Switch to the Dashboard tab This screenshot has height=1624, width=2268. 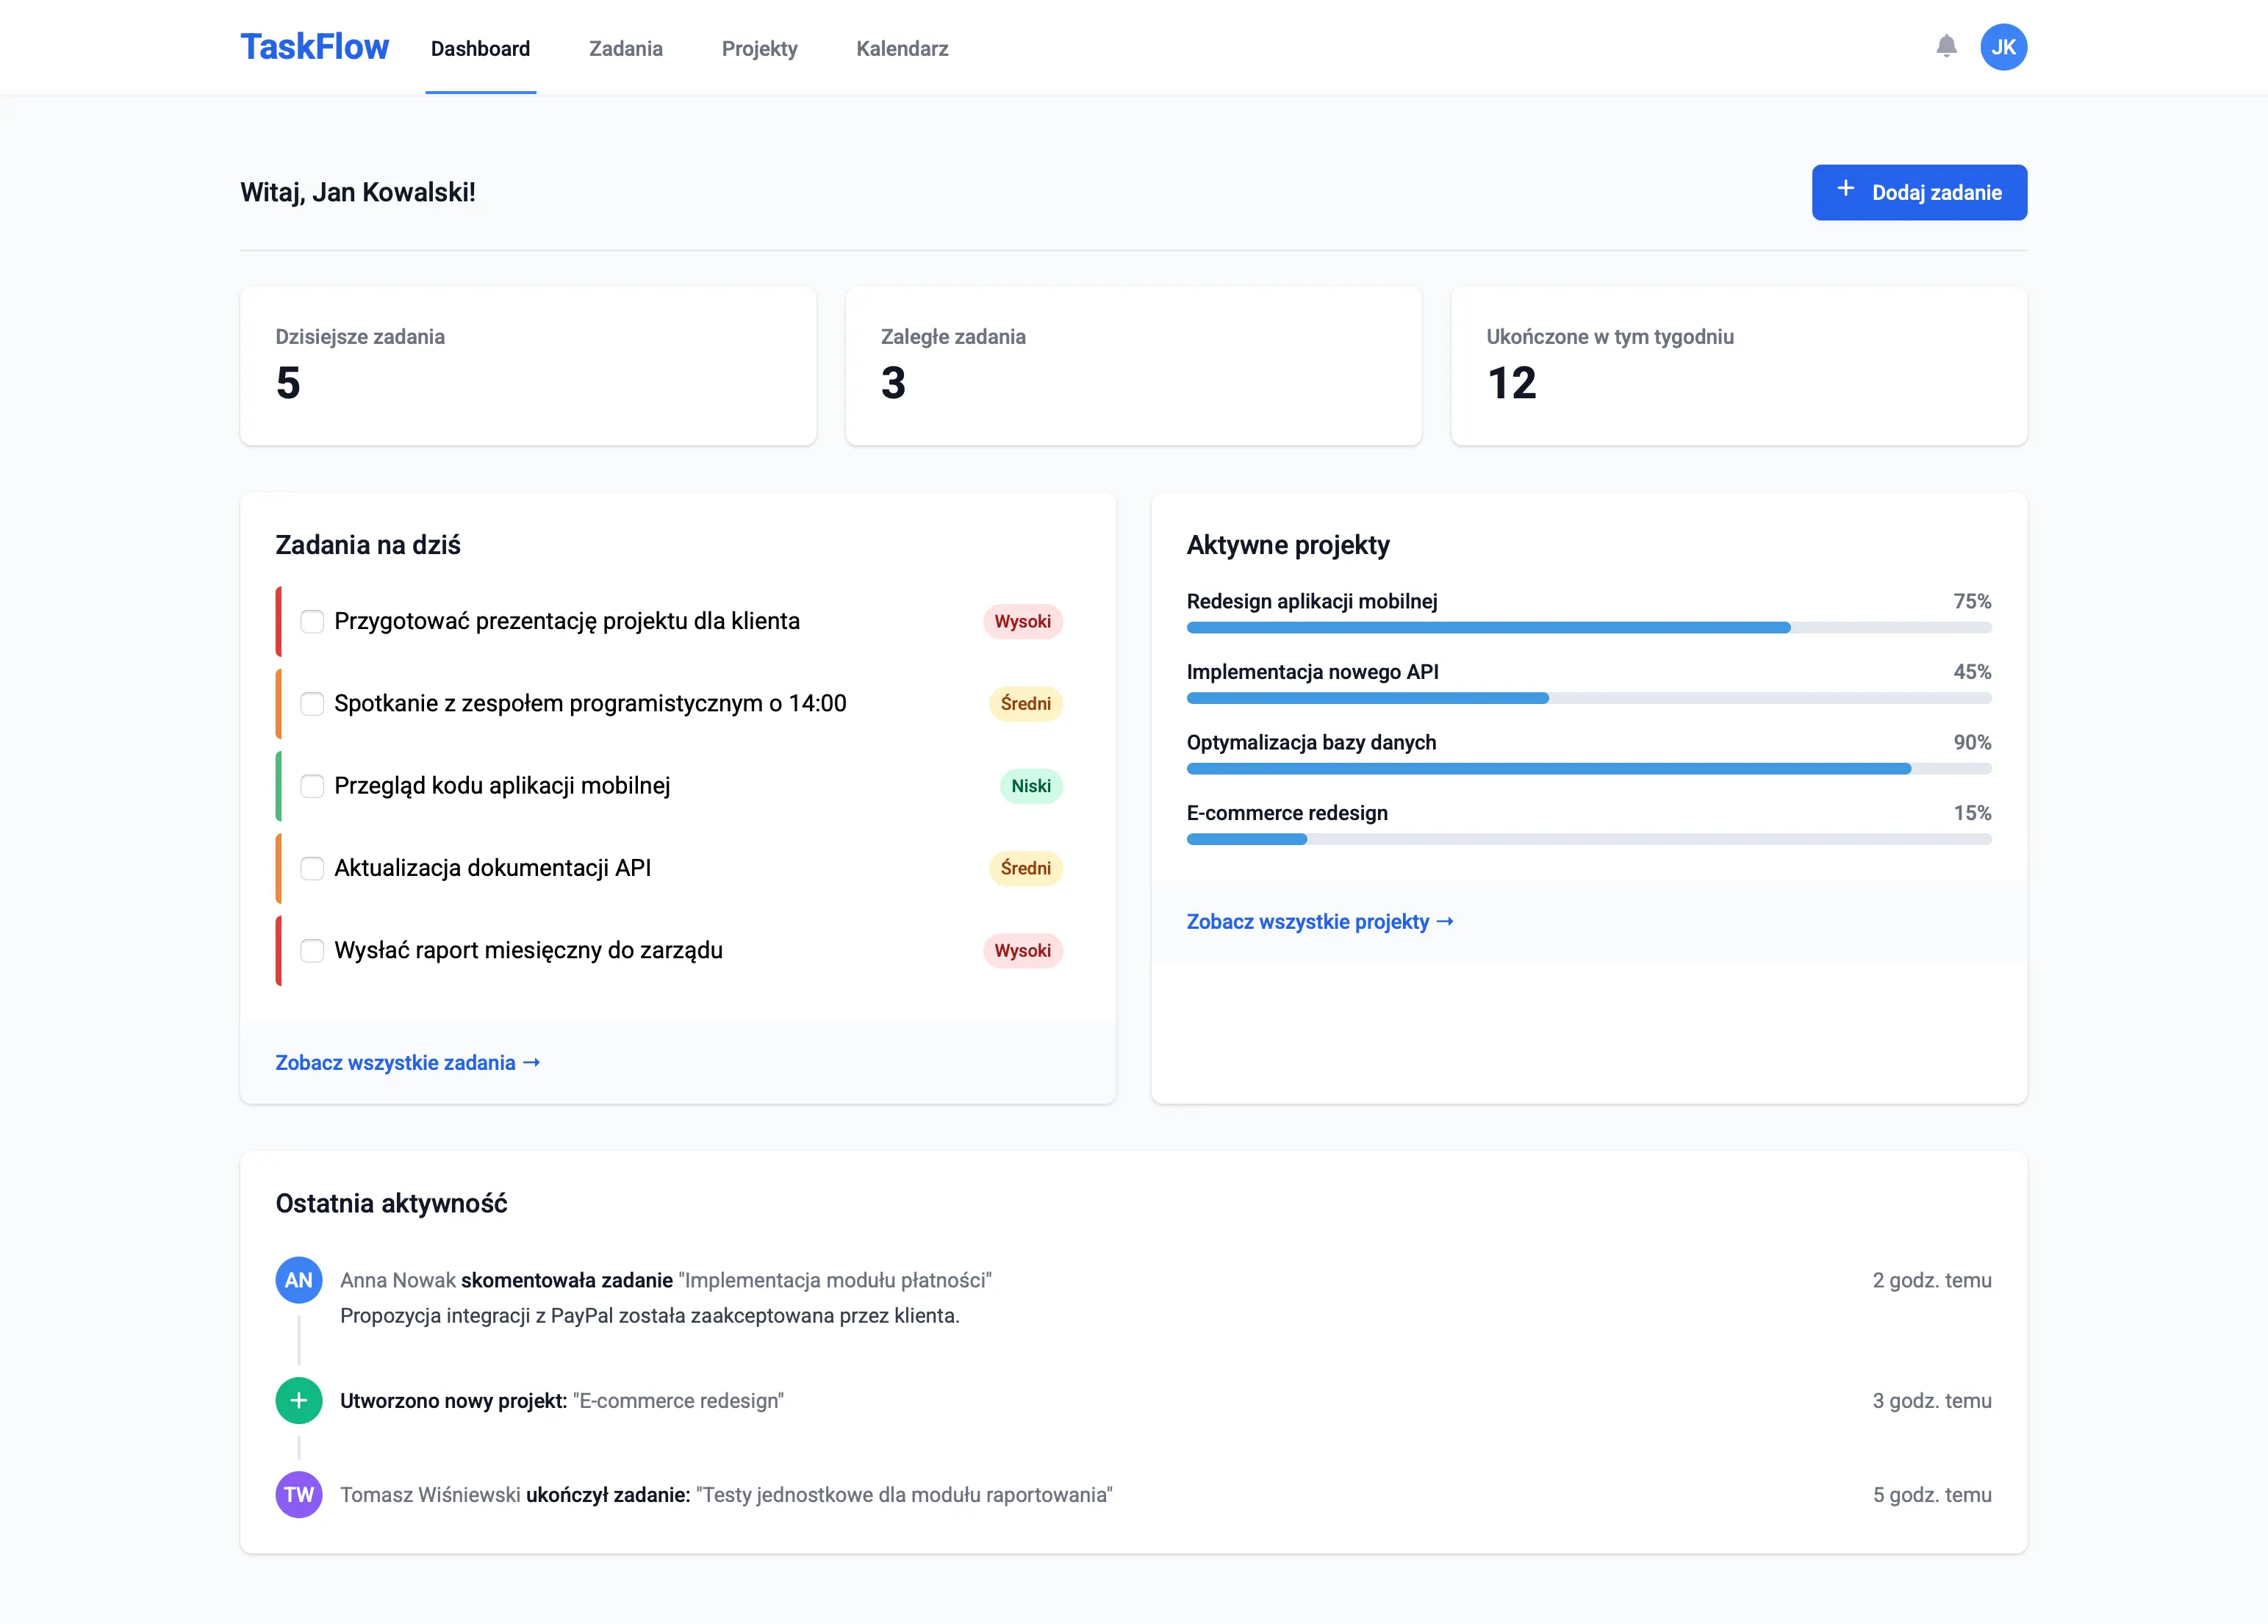(480, 48)
